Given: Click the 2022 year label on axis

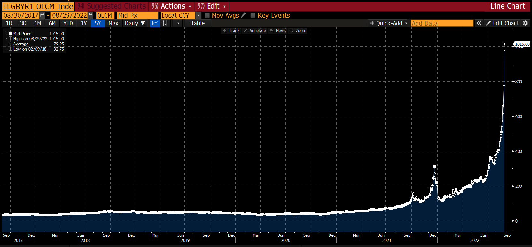Looking at the screenshot, I should click(x=475, y=240).
